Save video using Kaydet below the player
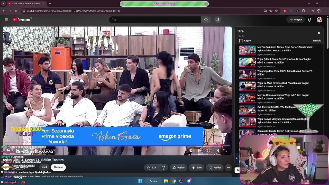This screenshot has width=329, height=185. tap(215, 168)
